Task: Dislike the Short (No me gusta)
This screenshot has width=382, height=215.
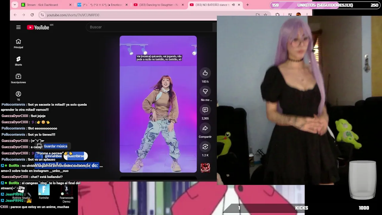Action: [x=205, y=91]
